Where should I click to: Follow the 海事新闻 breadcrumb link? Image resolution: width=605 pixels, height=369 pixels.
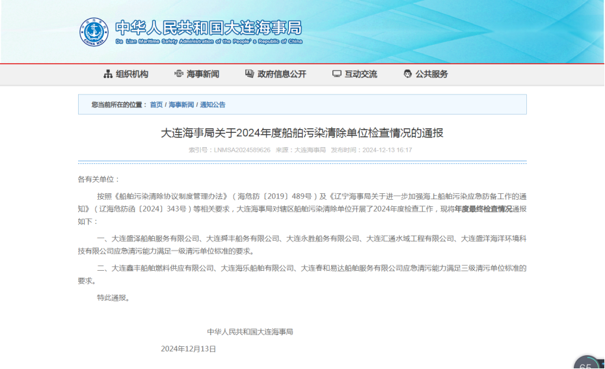tap(181, 105)
